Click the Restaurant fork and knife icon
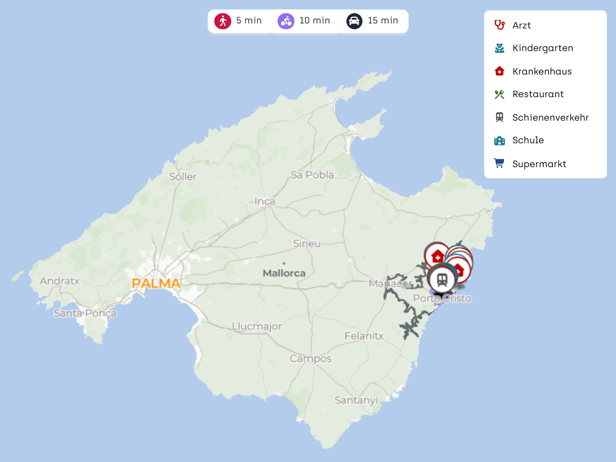The height and width of the screenshot is (462, 616). 499,94
